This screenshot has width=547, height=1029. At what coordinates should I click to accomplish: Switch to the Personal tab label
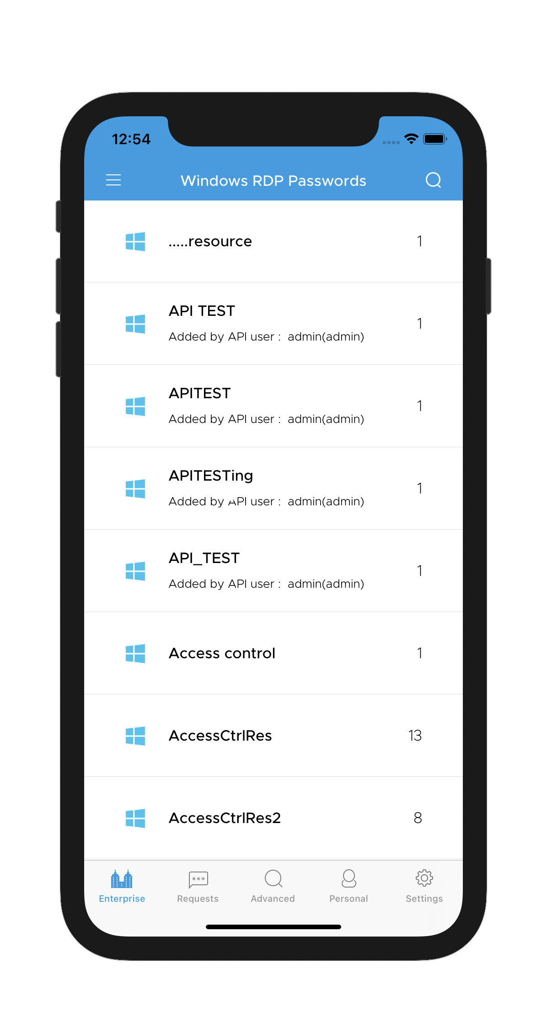click(349, 899)
